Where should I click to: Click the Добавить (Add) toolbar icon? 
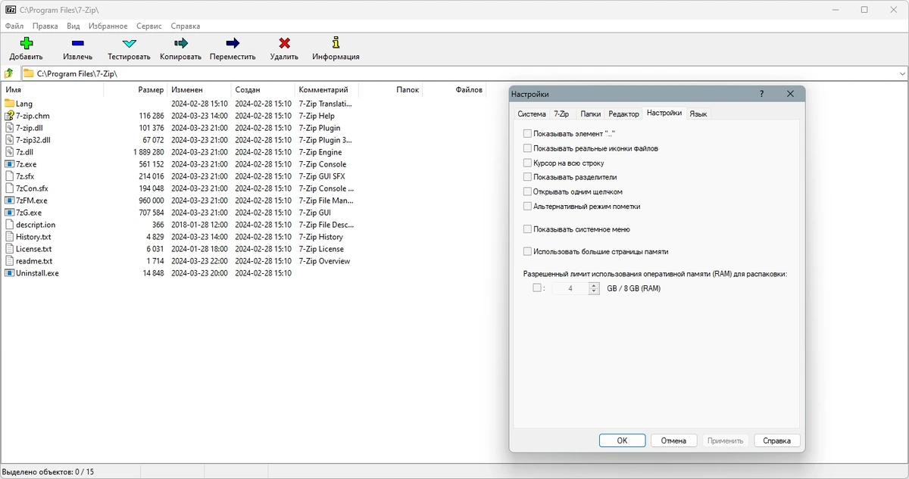[x=27, y=43]
